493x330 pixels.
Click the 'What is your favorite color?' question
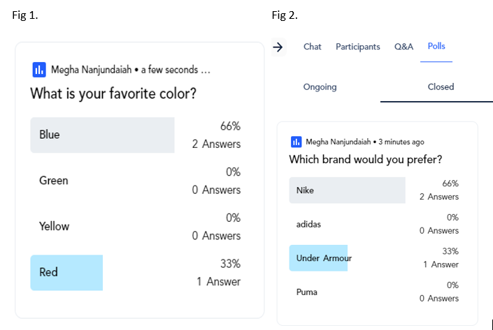113,93
